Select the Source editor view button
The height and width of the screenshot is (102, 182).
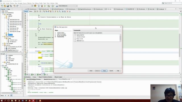coord(26,11)
